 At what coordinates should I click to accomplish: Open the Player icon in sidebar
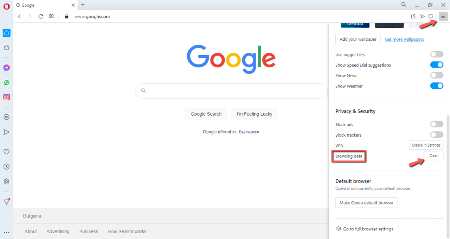coord(6,117)
